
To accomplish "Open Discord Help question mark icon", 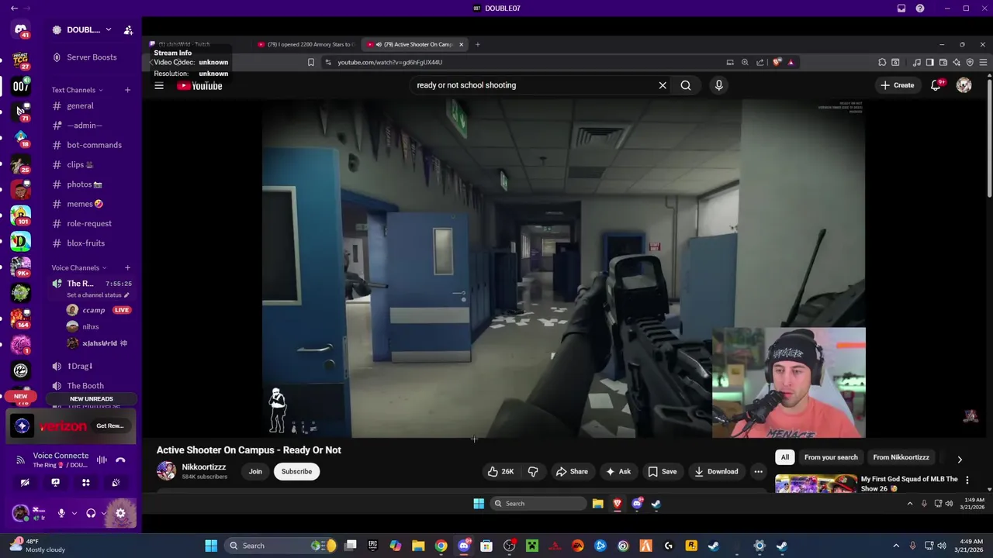I will click(x=920, y=9).
